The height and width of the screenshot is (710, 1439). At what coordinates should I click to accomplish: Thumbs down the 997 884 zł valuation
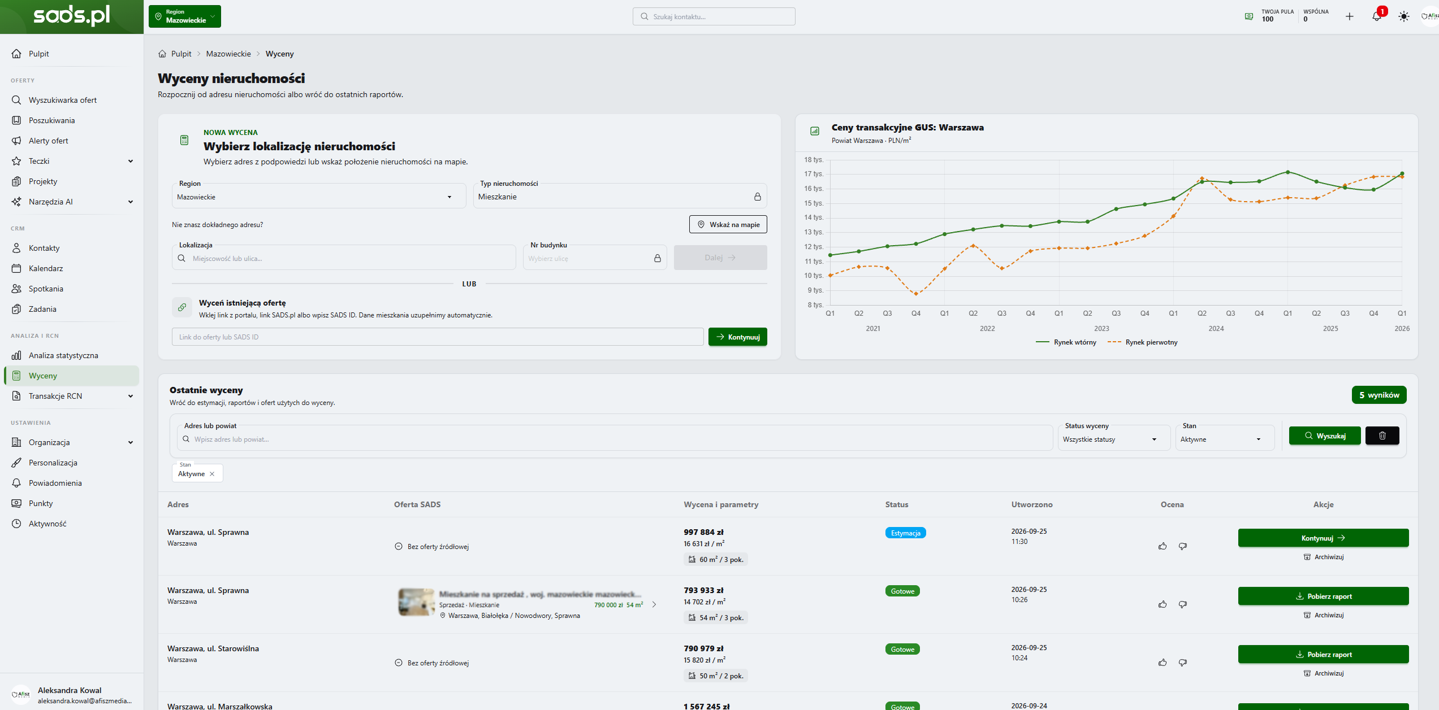coord(1183,546)
